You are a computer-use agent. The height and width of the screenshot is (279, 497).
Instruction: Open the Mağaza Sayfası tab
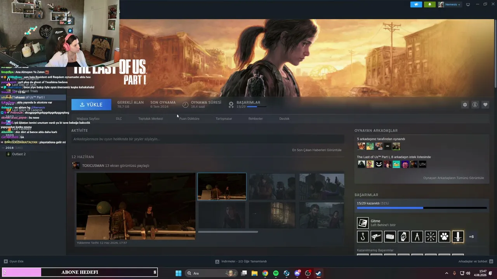[88, 119]
